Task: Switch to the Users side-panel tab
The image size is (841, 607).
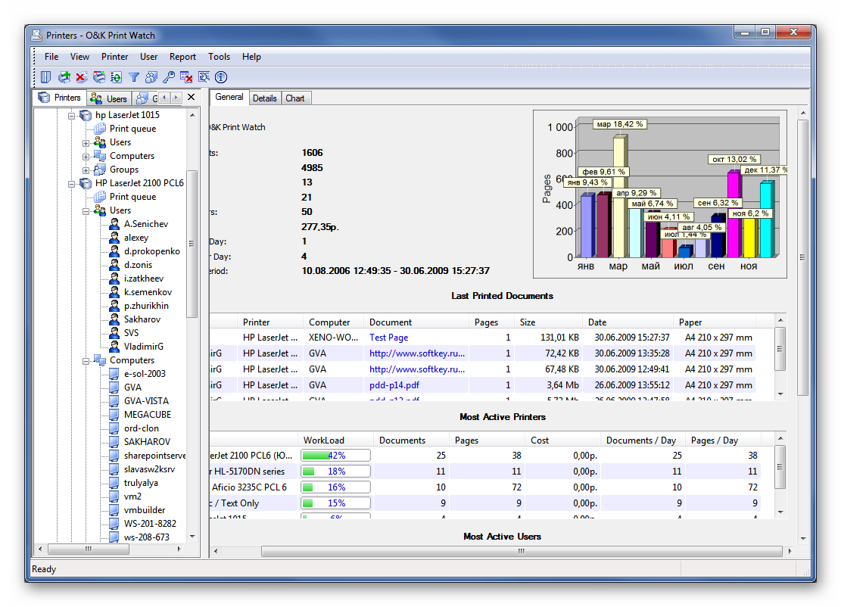Action: (x=110, y=98)
